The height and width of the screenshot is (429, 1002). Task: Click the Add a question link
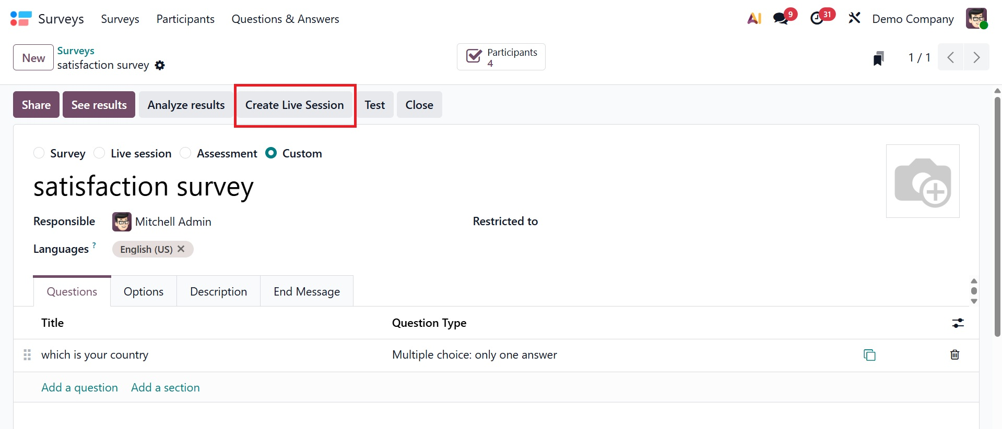click(79, 387)
